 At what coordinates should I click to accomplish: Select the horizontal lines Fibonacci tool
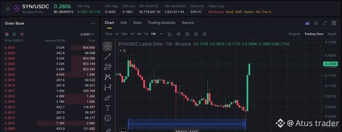pyautogui.click(x=107, y=67)
